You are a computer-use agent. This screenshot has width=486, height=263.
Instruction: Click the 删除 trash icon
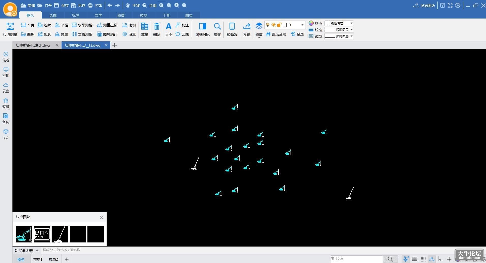(x=157, y=29)
